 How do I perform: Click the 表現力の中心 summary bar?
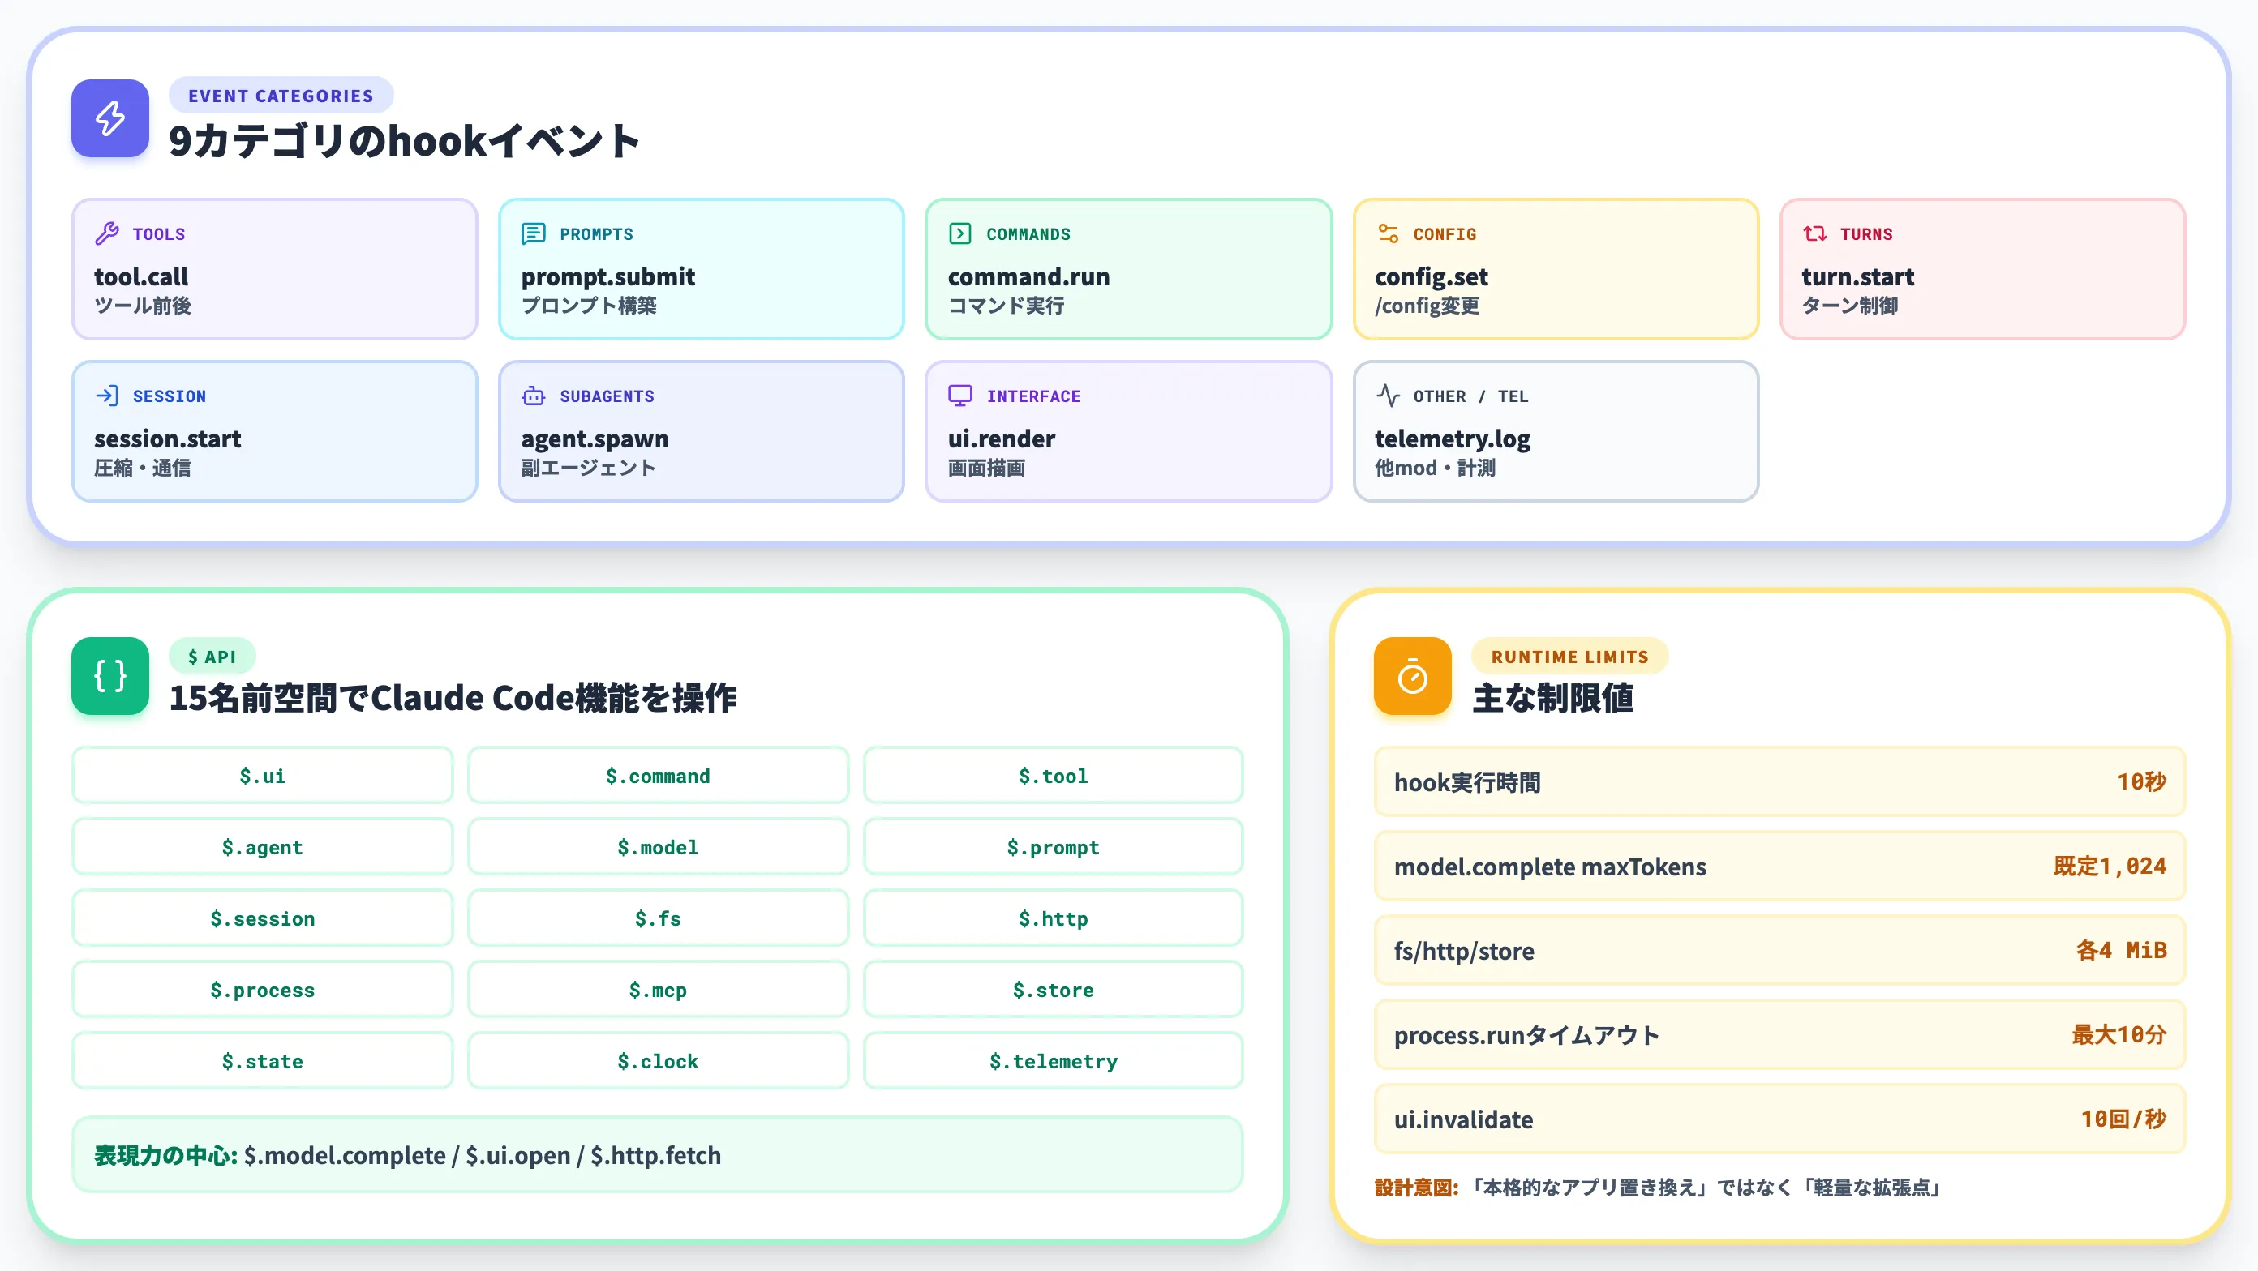point(658,1154)
